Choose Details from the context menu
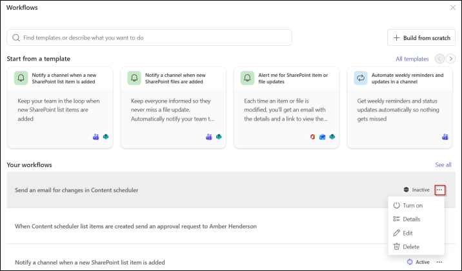The image size is (462, 271). tap(416, 219)
